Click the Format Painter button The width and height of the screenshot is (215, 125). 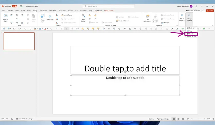67,15
